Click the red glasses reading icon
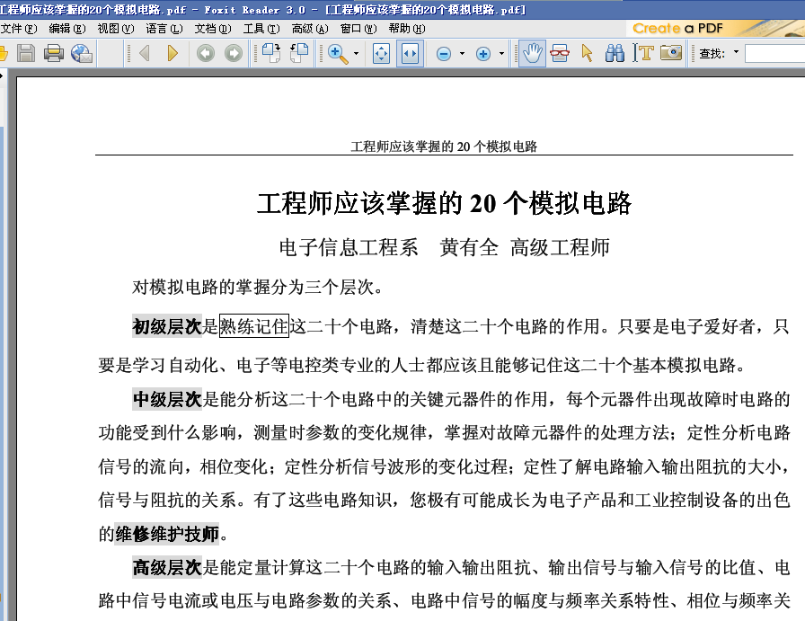 click(560, 53)
